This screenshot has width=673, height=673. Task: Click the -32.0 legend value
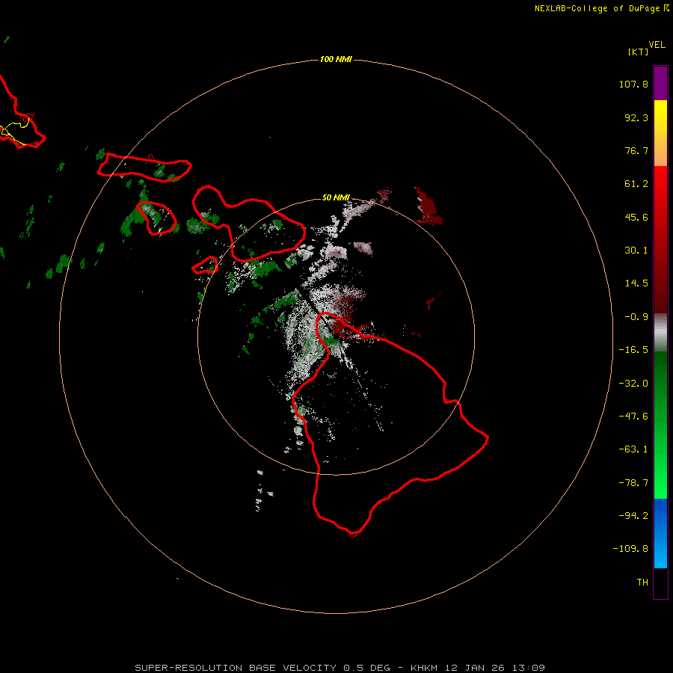633,384
